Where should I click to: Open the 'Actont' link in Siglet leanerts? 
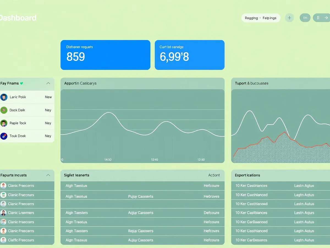coord(214,175)
